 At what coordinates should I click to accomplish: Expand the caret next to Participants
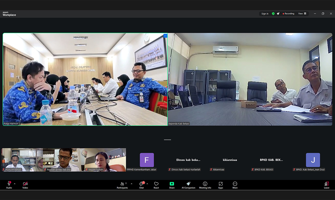(x=132, y=184)
